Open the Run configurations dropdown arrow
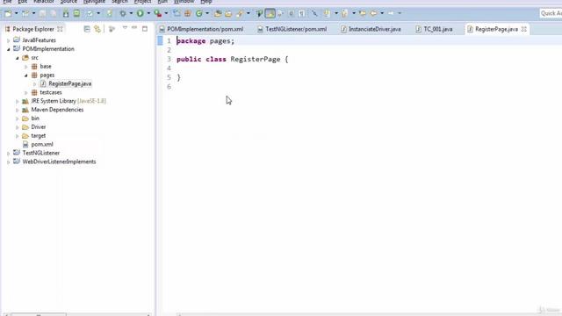 point(148,14)
